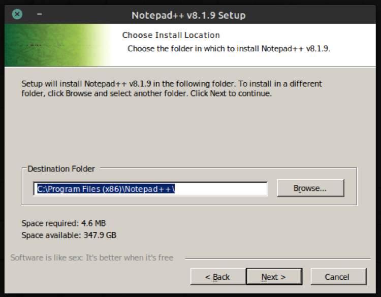The image size is (381, 297).
Task: Click the setup instructions paragraph
Action: (x=172, y=89)
